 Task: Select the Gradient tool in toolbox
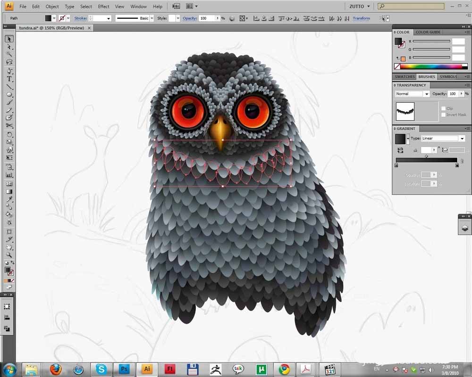click(9, 191)
